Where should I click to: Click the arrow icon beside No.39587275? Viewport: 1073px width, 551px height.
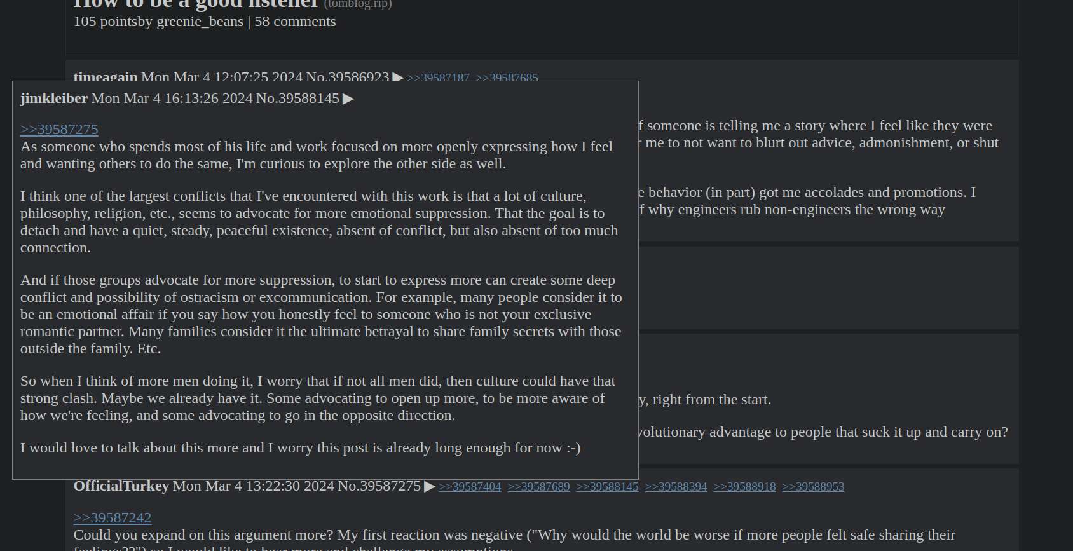click(x=430, y=486)
